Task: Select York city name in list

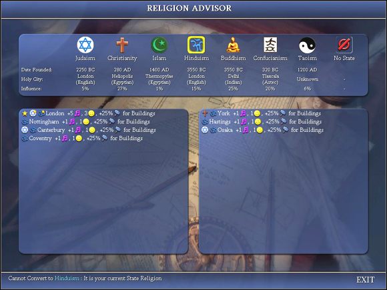Action: (x=224, y=113)
